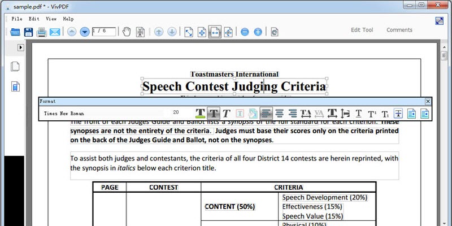Toggle italic text formatting

coord(227,113)
